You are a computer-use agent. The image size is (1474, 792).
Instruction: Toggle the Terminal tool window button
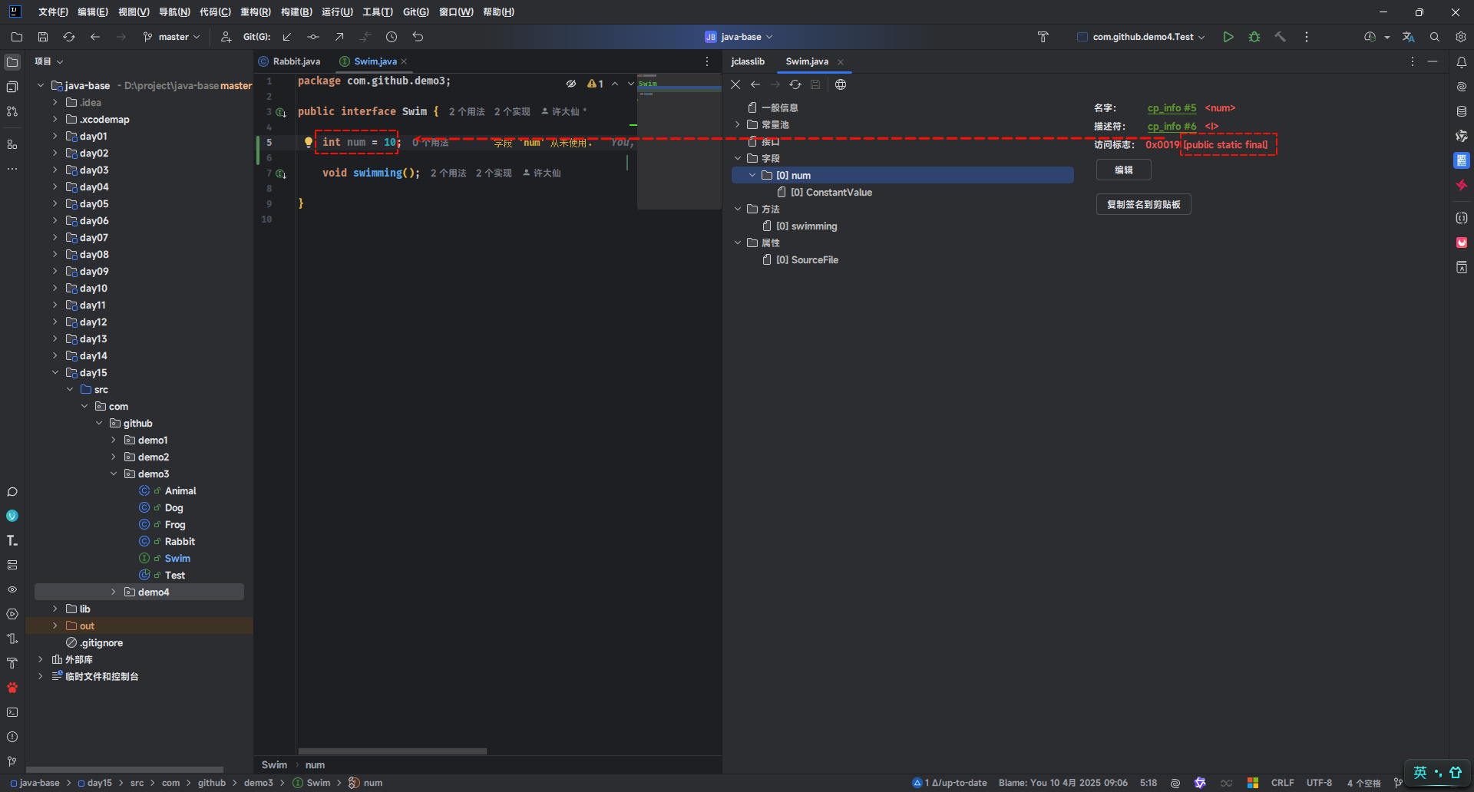12,712
